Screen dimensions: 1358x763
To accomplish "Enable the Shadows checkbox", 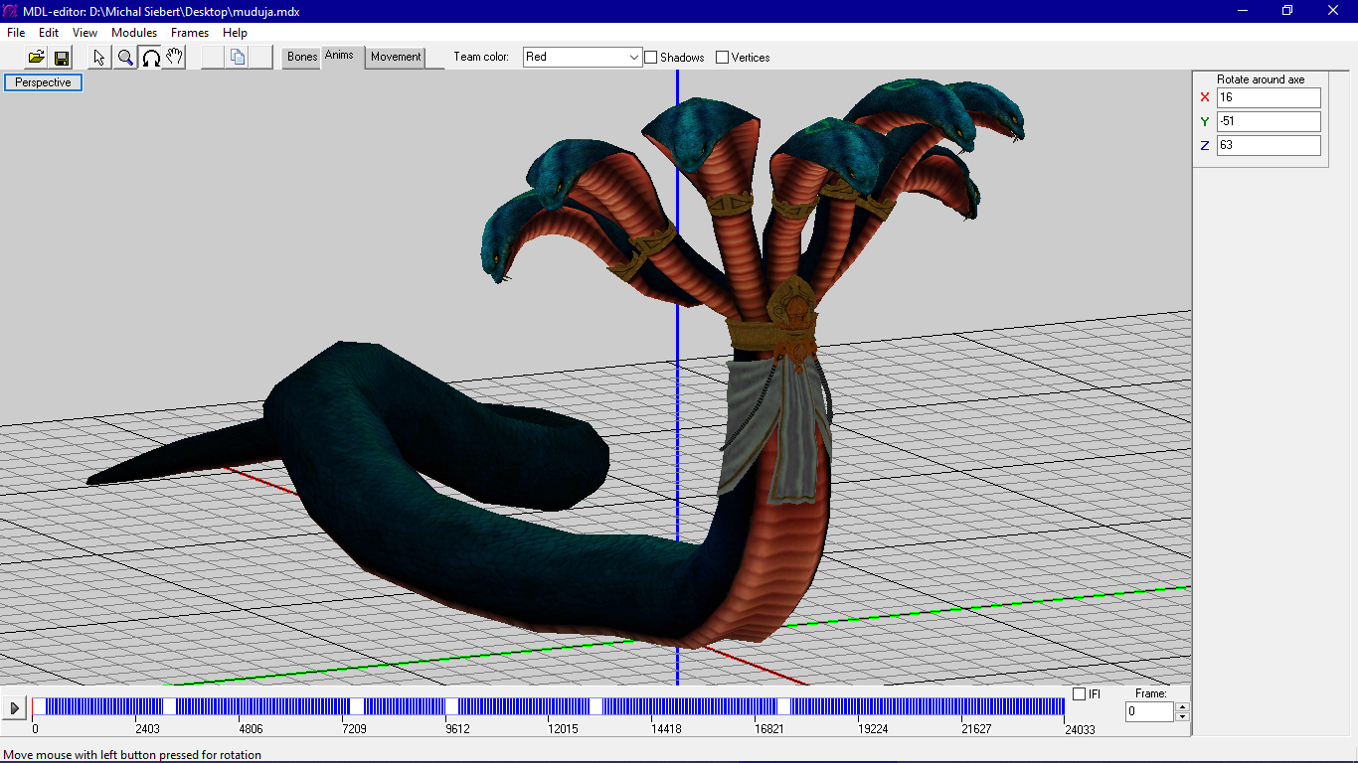I will coord(651,58).
